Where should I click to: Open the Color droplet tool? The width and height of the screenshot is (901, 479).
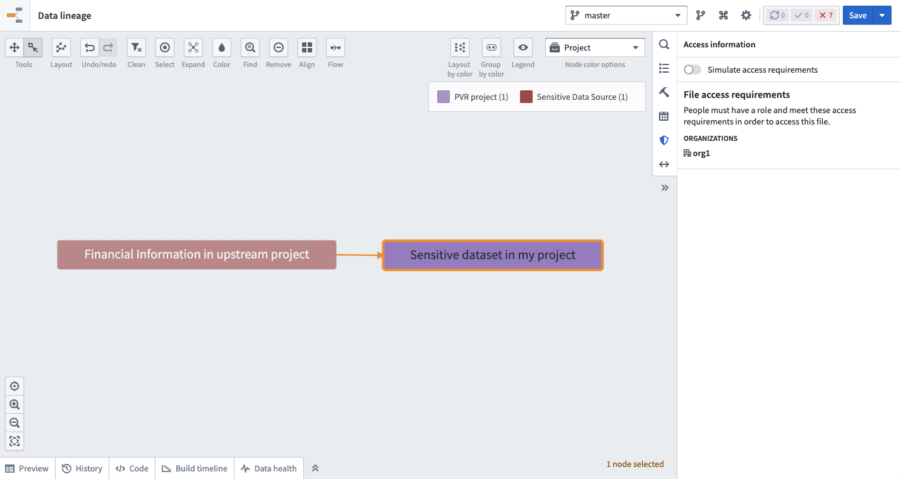click(x=222, y=47)
